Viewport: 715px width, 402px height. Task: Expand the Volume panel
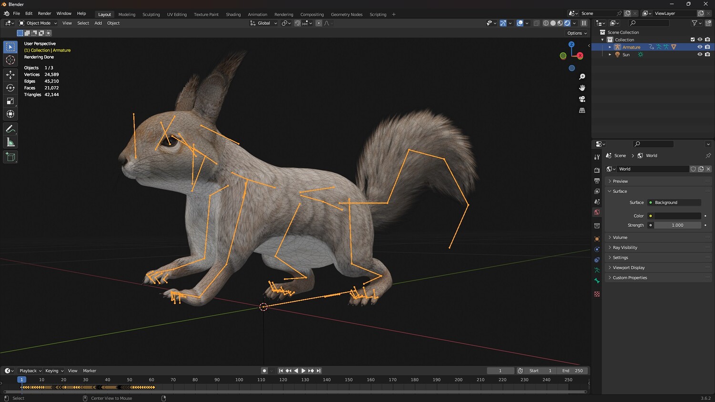point(620,237)
